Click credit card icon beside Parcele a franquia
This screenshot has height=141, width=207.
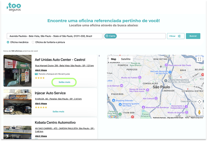click(x=36, y=74)
